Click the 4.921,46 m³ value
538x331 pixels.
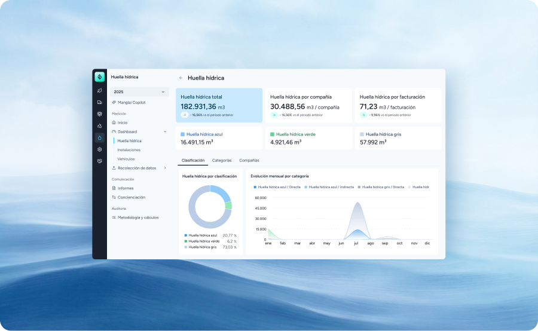point(286,142)
